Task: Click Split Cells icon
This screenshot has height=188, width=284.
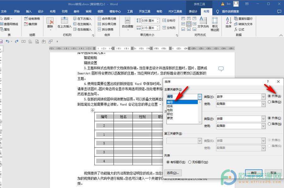Action: click(x=107, y=24)
